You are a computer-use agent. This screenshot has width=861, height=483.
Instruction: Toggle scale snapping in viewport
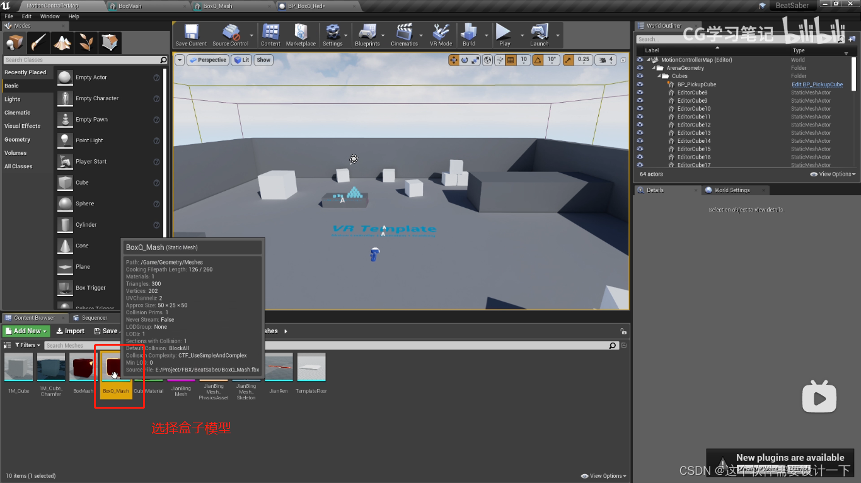(x=567, y=60)
